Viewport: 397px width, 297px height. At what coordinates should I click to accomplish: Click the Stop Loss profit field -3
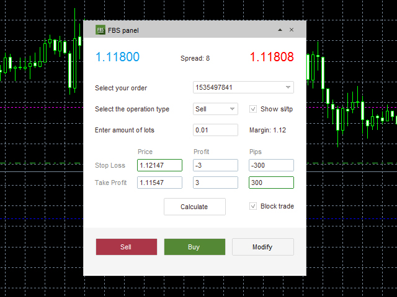pos(215,165)
